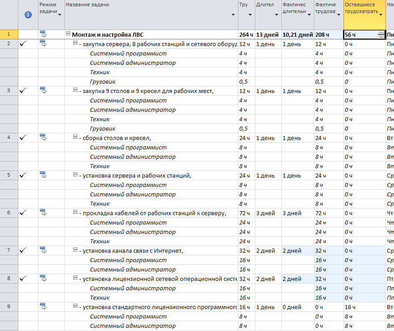Screen dimensions: 394x331
Task: Click task mode icon for row 5
Action: click(43, 175)
